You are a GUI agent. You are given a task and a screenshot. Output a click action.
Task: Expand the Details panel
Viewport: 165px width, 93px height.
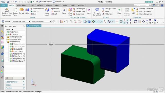click(x=15, y=85)
